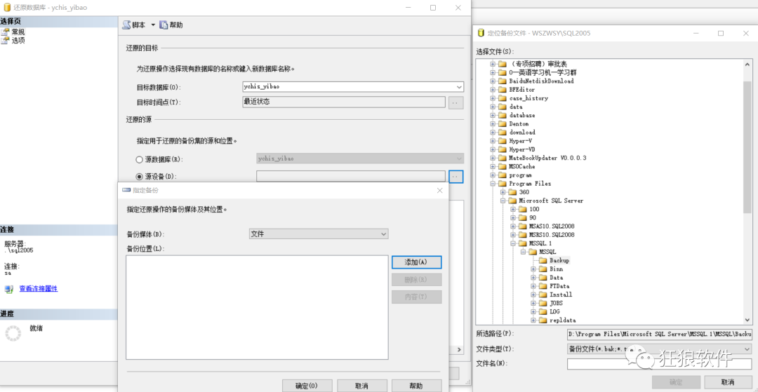The width and height of the screenshot is (758, 392).
Task: Select the MSOCache folder icon
Action: tap(503, 167)
